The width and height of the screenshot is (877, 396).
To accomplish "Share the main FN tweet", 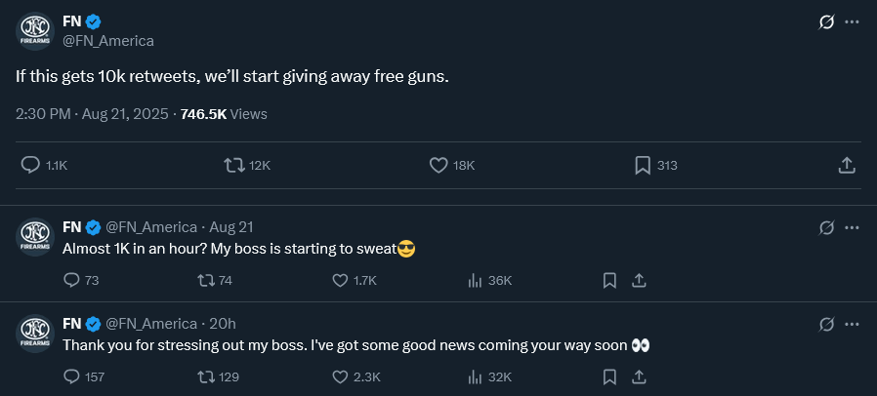I will (x=847, y=166).
